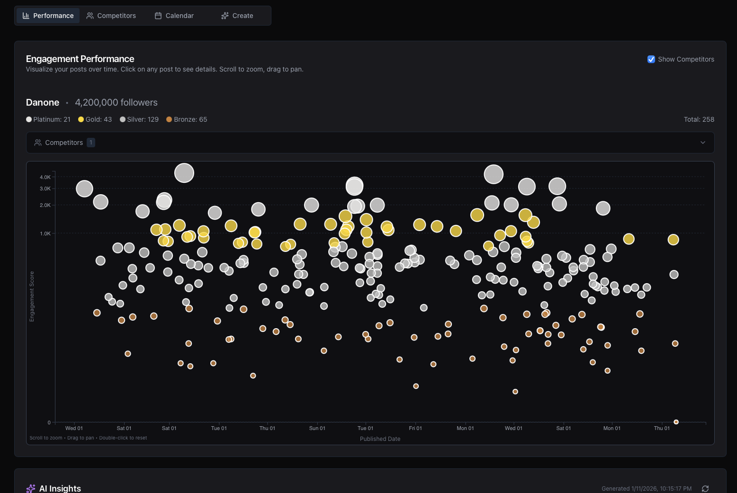Click the Platinum legend dot

(29, 119)
